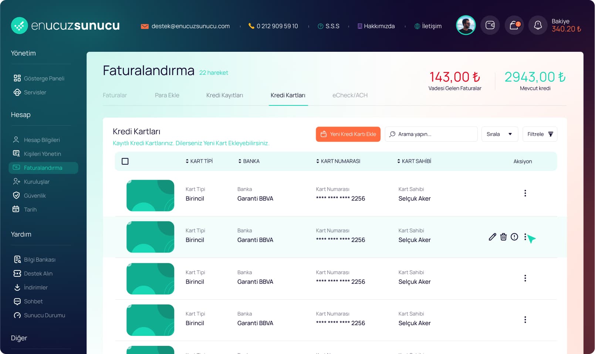Click the Servisler sidebar icon
Image resolution: width=595 pixels, height=354 pixels.
tap(17, 92)
